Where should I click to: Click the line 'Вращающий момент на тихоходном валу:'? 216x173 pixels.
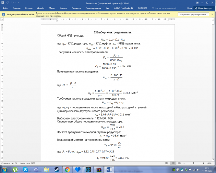tap(83, 140)
